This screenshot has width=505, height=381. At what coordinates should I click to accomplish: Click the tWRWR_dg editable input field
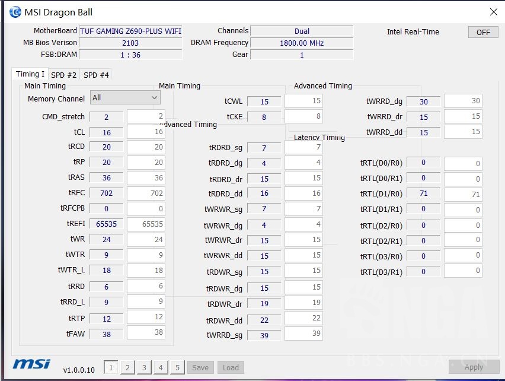(x=303, y=224)
